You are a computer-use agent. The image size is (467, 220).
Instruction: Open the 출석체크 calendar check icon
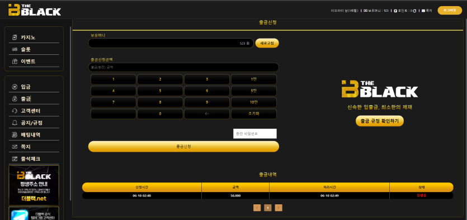pos(15,159)
